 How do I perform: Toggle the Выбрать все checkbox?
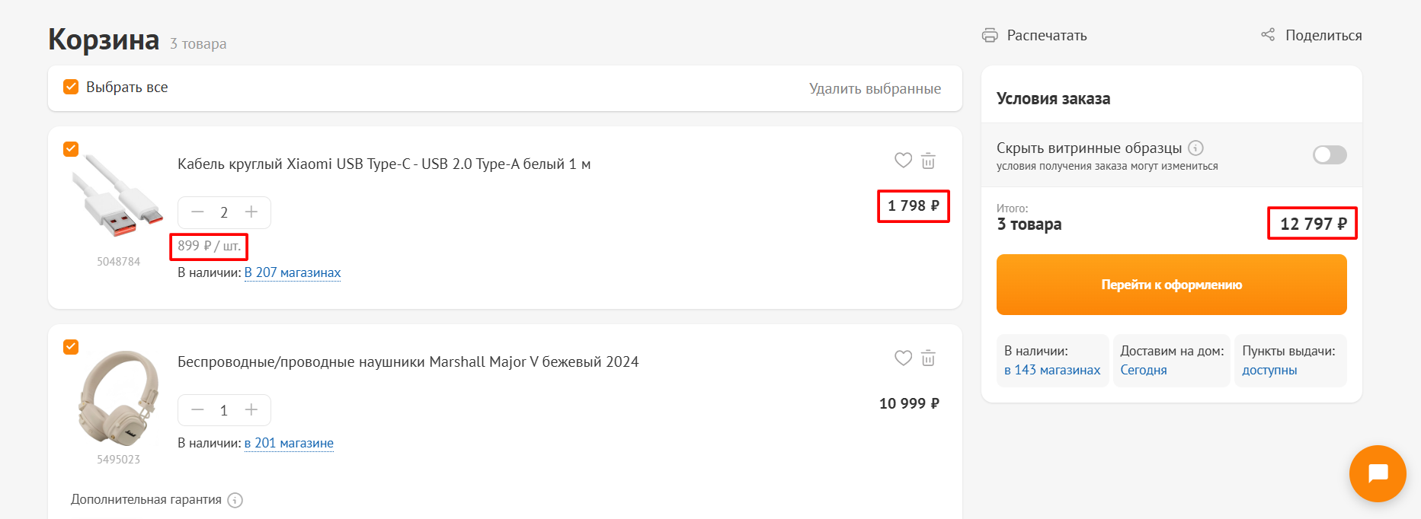coord(71,87)
